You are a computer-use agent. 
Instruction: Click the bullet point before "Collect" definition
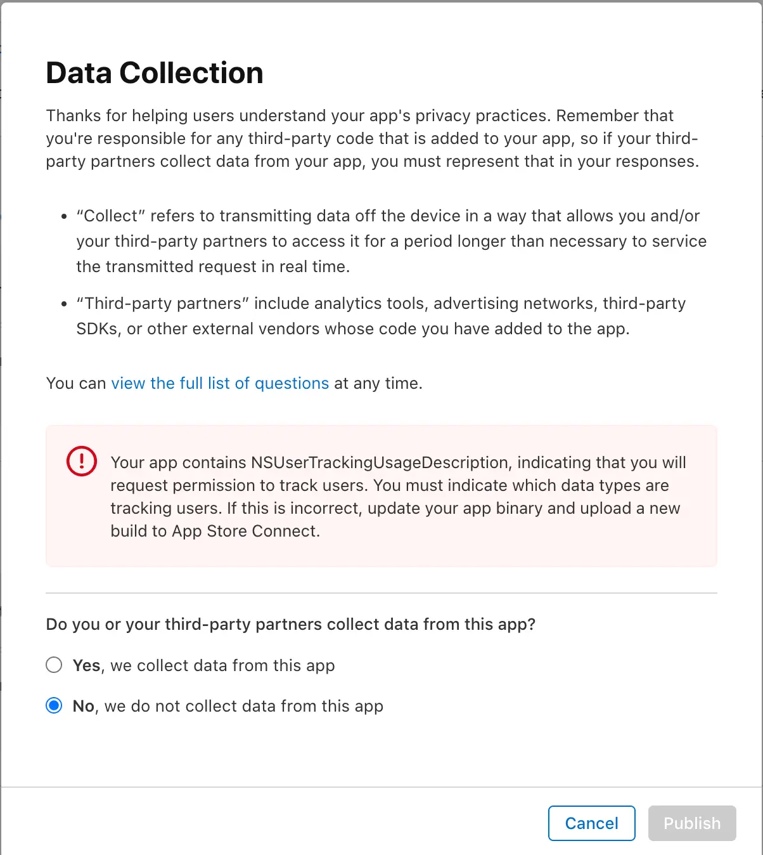[63, 216]
